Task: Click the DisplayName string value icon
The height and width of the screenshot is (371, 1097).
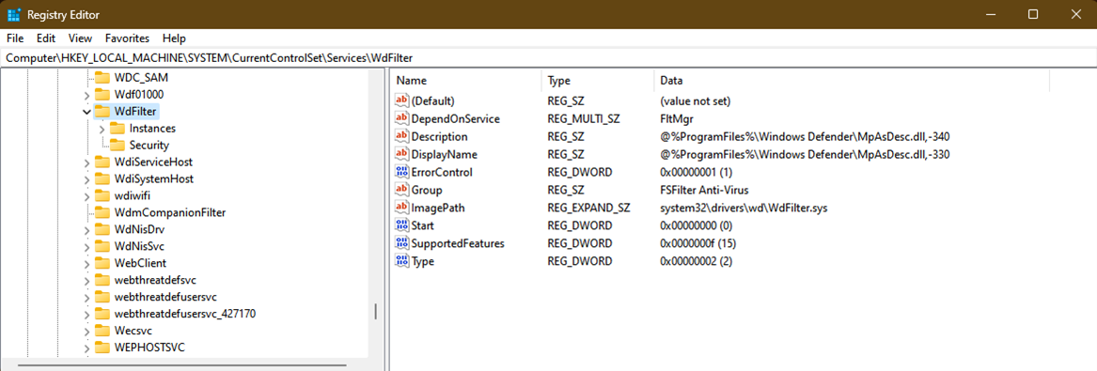Action: point(401,154)
